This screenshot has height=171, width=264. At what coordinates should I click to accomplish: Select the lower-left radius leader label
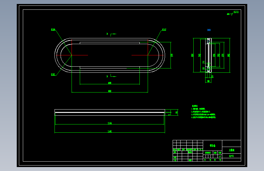pos(53,74)
